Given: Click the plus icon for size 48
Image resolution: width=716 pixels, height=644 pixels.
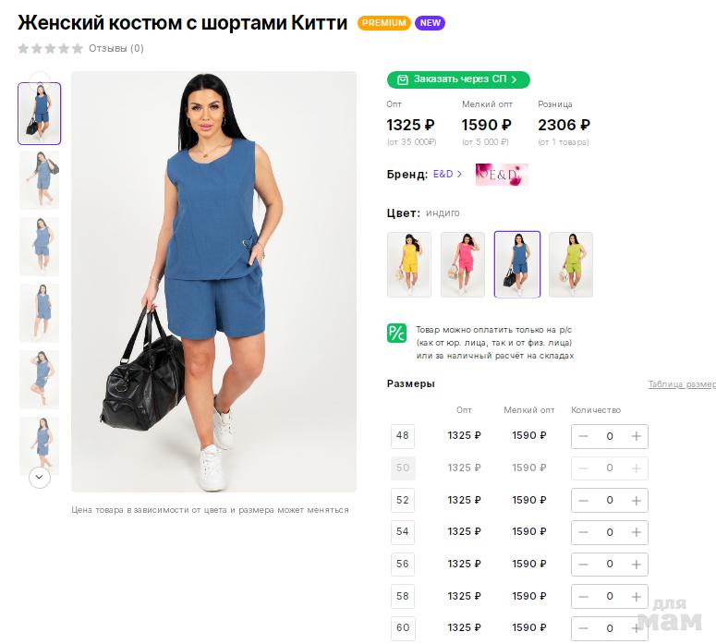Looking at the screenshot, I should [x=636, y=436].
